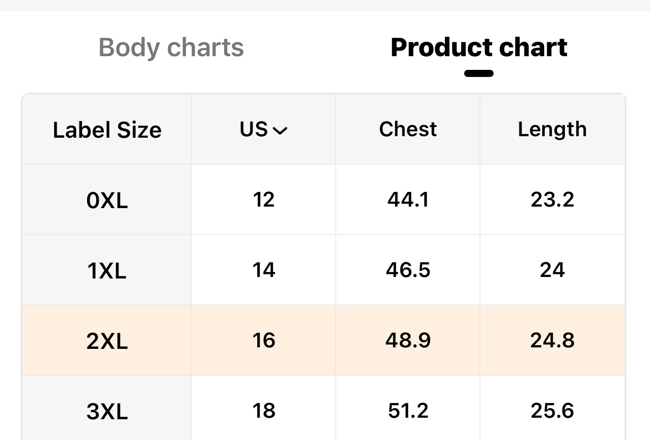Select the 1XL label size row
The image size is (650, 440).
[107, 271]
